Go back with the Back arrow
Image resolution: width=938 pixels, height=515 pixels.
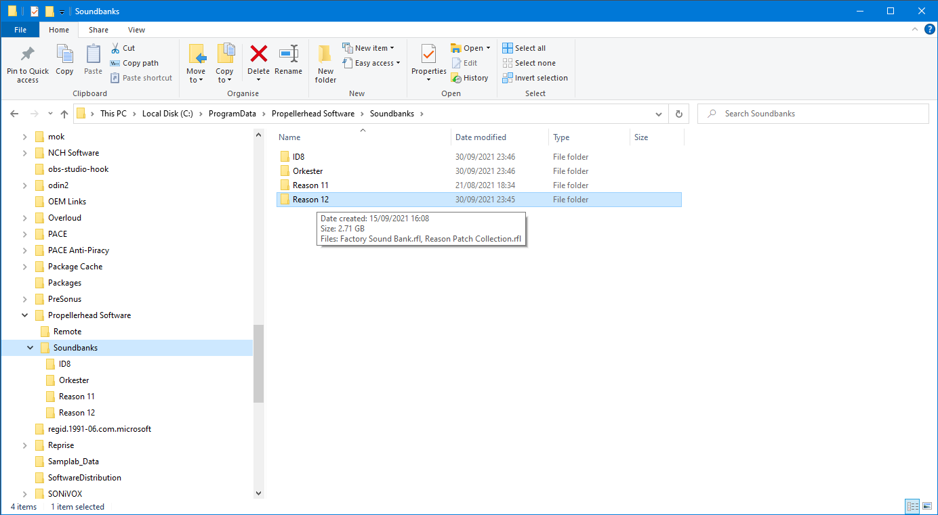[15, 114]
